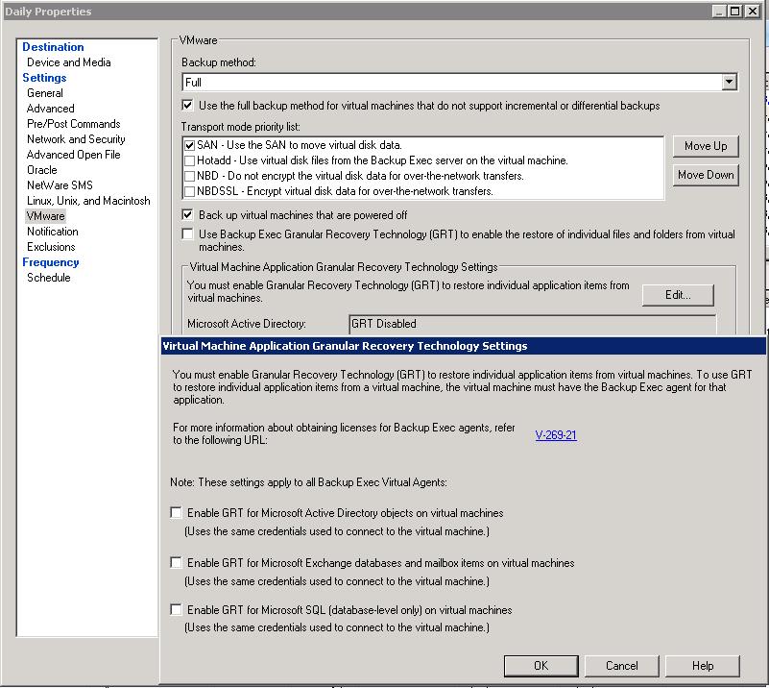Go to Network and Security settings
Screen dimensions: 769x688
pyautogui.click(x=76, y=139)
